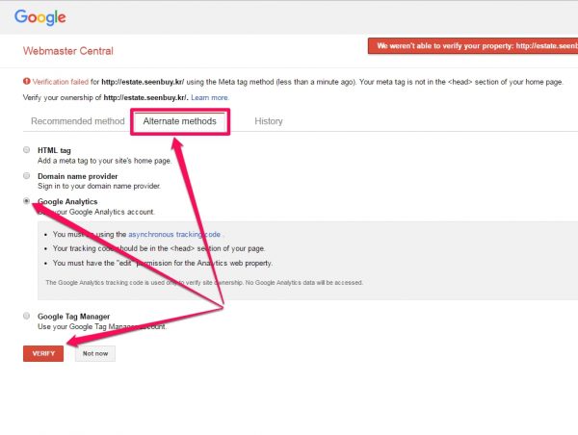Open the Learn more link
The image size is (578, 435).
(x=209, y=98)
